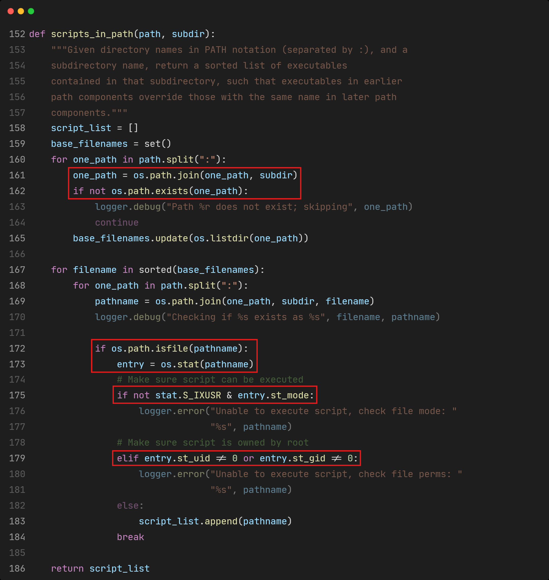Click the green maximize window dot

point(31,11)
